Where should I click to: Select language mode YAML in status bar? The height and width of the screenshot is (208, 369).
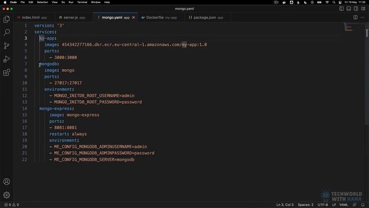click(344, 205)
